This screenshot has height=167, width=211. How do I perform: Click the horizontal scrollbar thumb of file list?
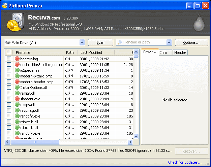[x=35, y=142]
